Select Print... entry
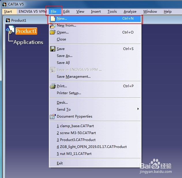This screenshot has width=182, height=178. 95,86
